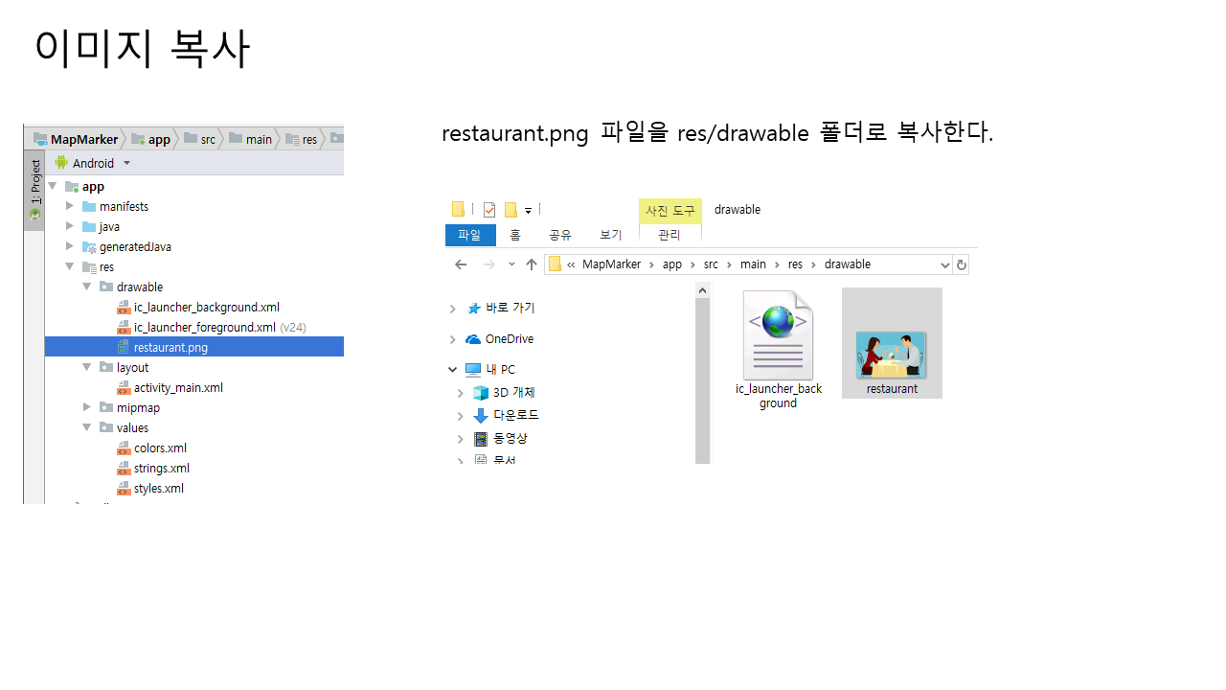This screenshot has width=1226, height=690.
Task: Open the 다운로드 folder
Action: click(x=514, y=416)
